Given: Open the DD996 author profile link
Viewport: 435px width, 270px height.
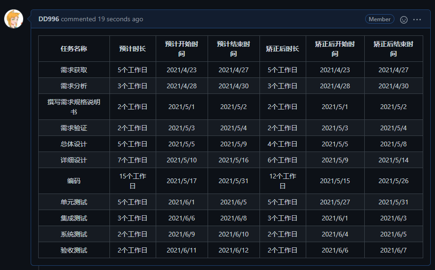Looking at the screenshot, I should pyautogui.click(x=49, y=19).
